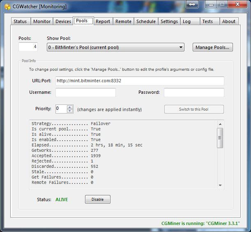Go to the Settings tab

(169, 21)
